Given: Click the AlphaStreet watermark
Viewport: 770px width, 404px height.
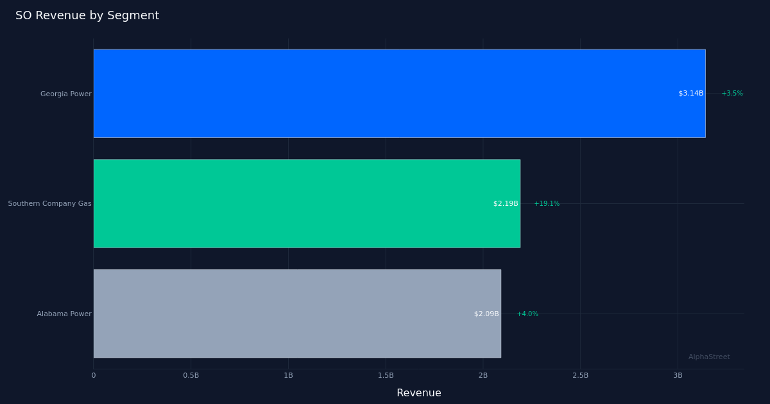Looking at the screenshot, I should tap(709, 357).
